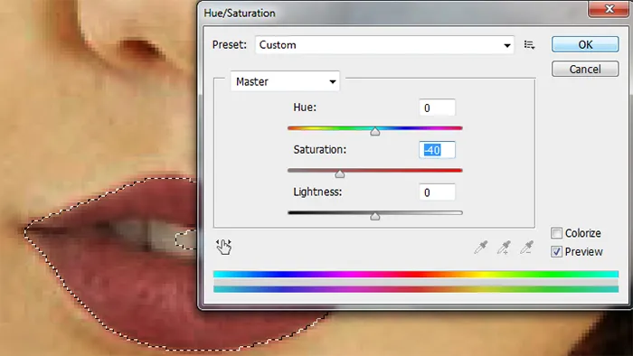Click the Lightness value field
The width and height of the screenshot is (633, 356).
[x=437, y=192]
